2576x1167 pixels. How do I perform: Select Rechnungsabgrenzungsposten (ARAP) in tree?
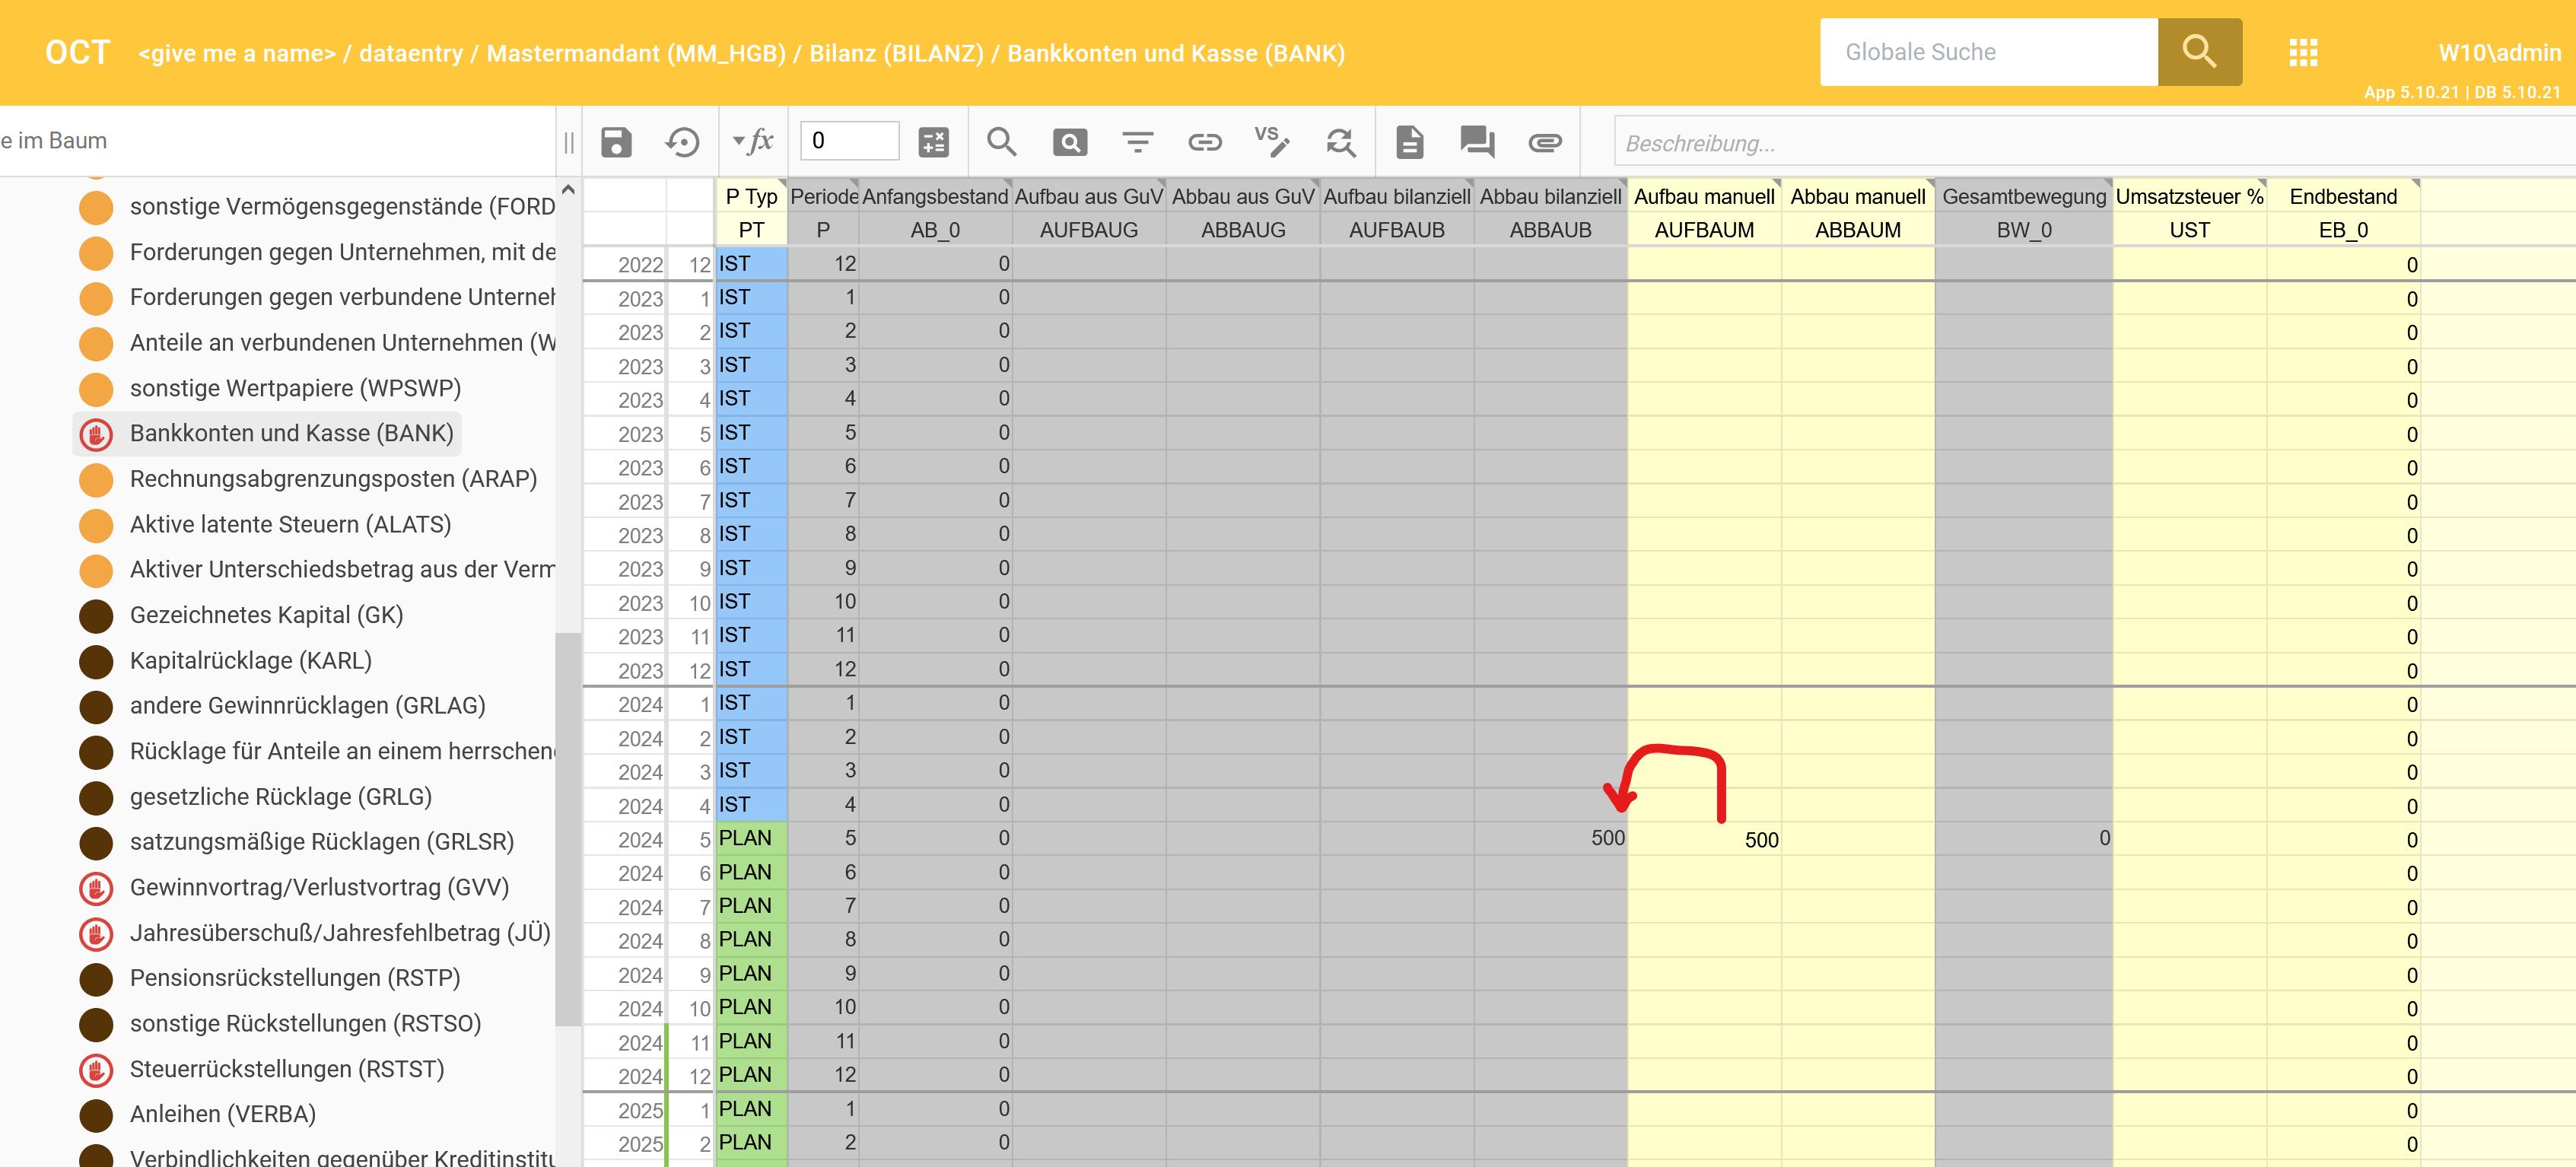pyautogui.click(x=333, y=479)
